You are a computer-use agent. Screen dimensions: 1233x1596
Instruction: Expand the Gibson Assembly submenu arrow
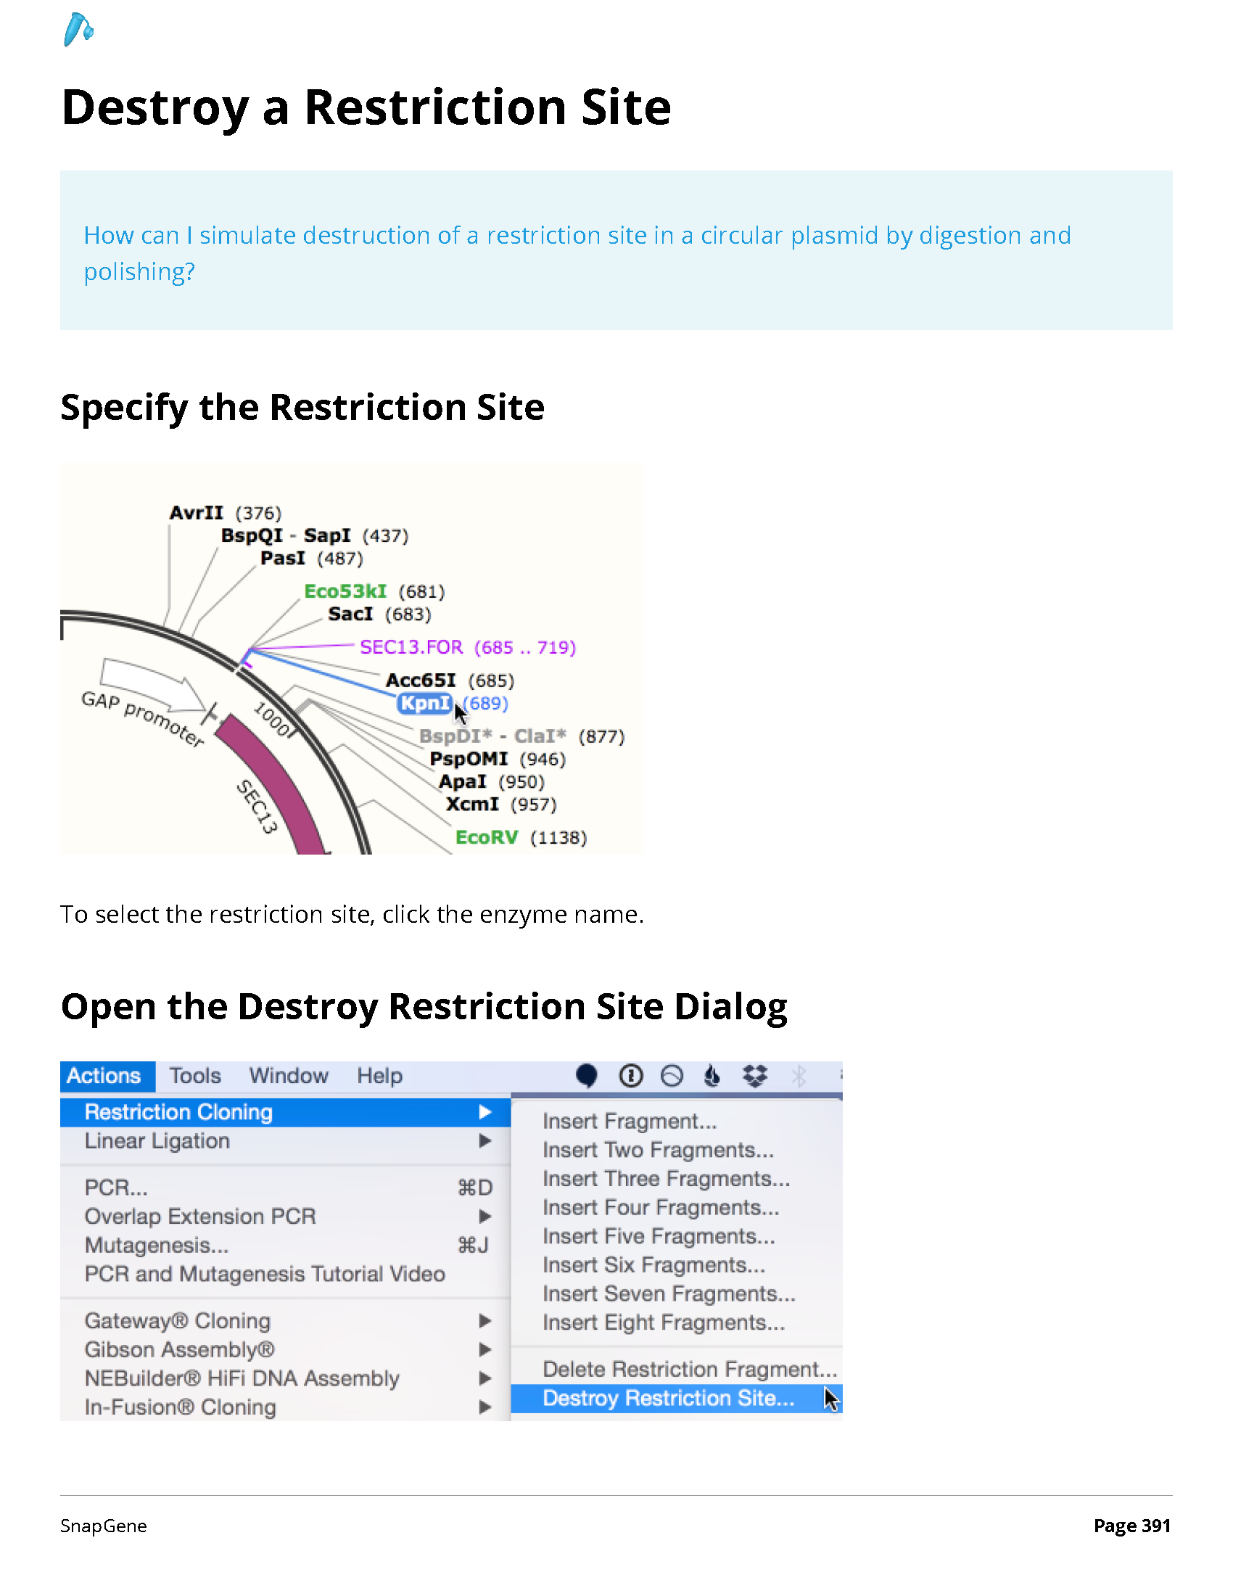coord(484,1349)
